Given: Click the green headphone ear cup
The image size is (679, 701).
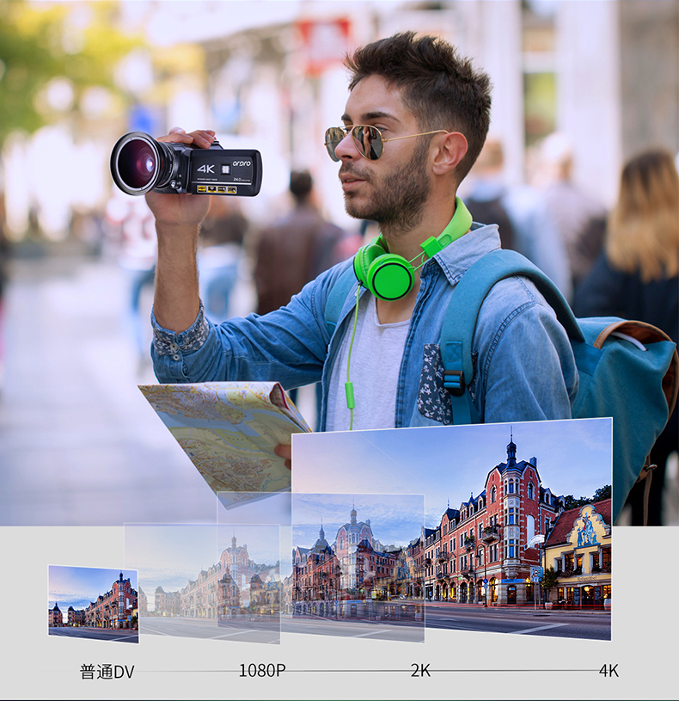Looking at the screenshot, I should tap(386, 275).
